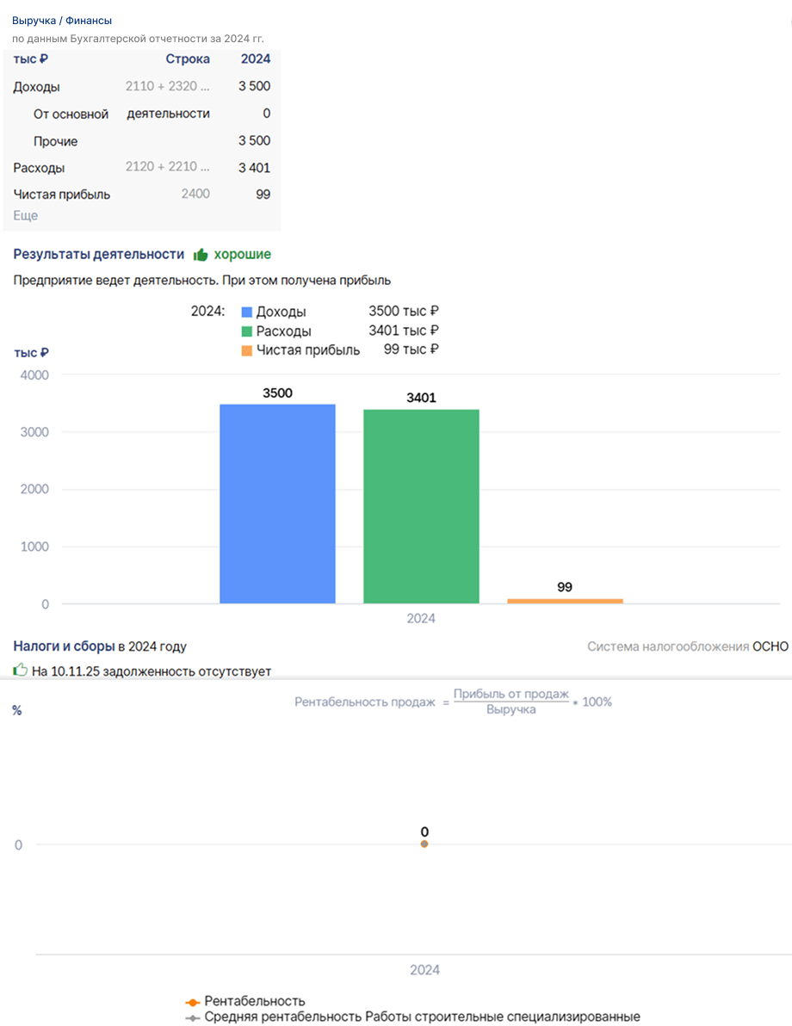Screen dimensions: 792x1026
Task: Click the outlined thumbs-up icon before the debt status
Action: (21, 670)
